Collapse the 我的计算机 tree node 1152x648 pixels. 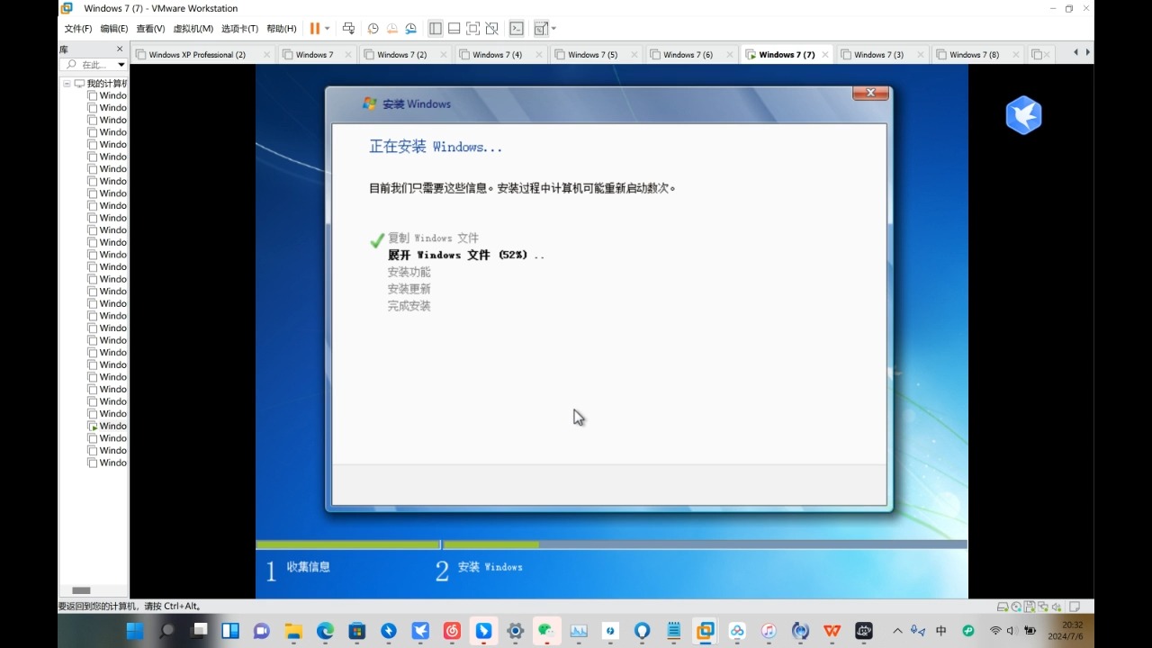(x=67, y=83)
